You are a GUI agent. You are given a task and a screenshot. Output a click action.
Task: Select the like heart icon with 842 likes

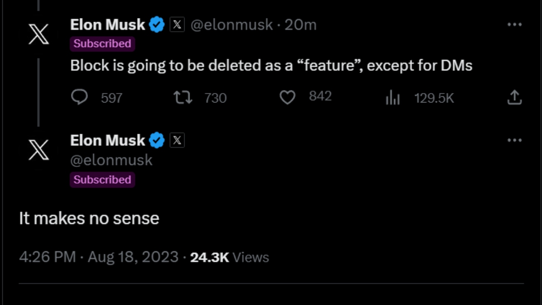[287, 97]
